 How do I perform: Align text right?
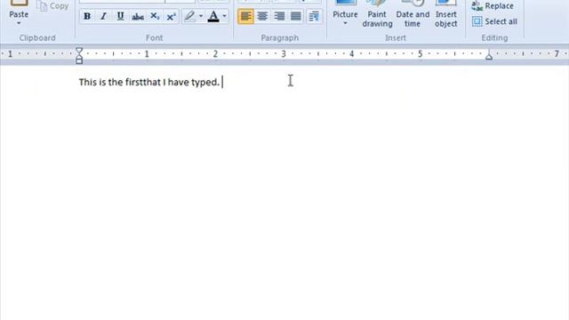(x=279, y=16)
